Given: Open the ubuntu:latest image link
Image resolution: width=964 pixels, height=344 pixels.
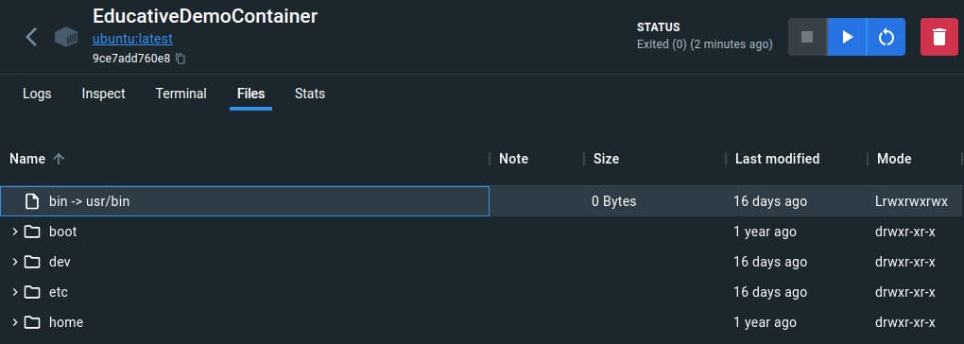Looking at the screenshot, I should [x=133, y=39].
